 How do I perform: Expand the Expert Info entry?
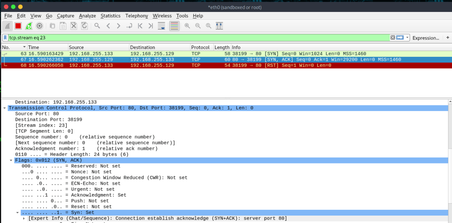(x=24, y=219)
